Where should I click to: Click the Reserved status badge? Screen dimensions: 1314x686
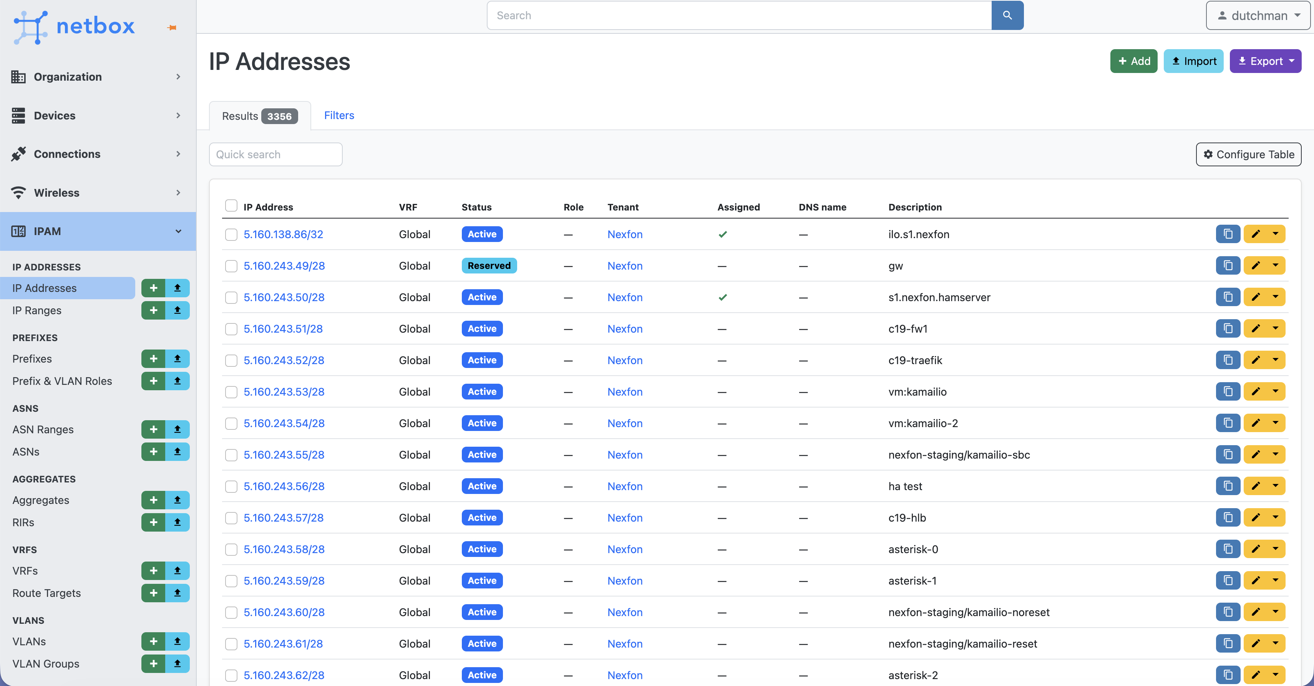[x=489, y=266]
